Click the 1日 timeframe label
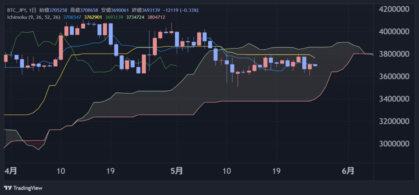The width and height of the screenshot is (419, 195). point(33,10)
